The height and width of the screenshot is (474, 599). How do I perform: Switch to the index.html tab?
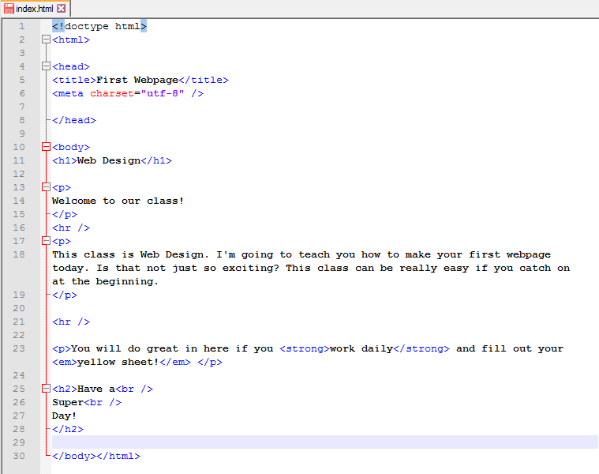(35, 9)
